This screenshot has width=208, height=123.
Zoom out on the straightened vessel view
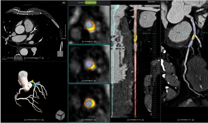127,120
